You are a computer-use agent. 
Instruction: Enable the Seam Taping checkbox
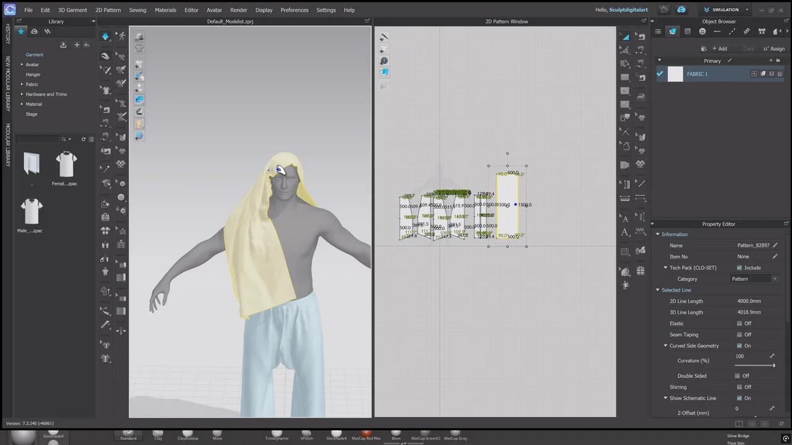click(739, 334)
